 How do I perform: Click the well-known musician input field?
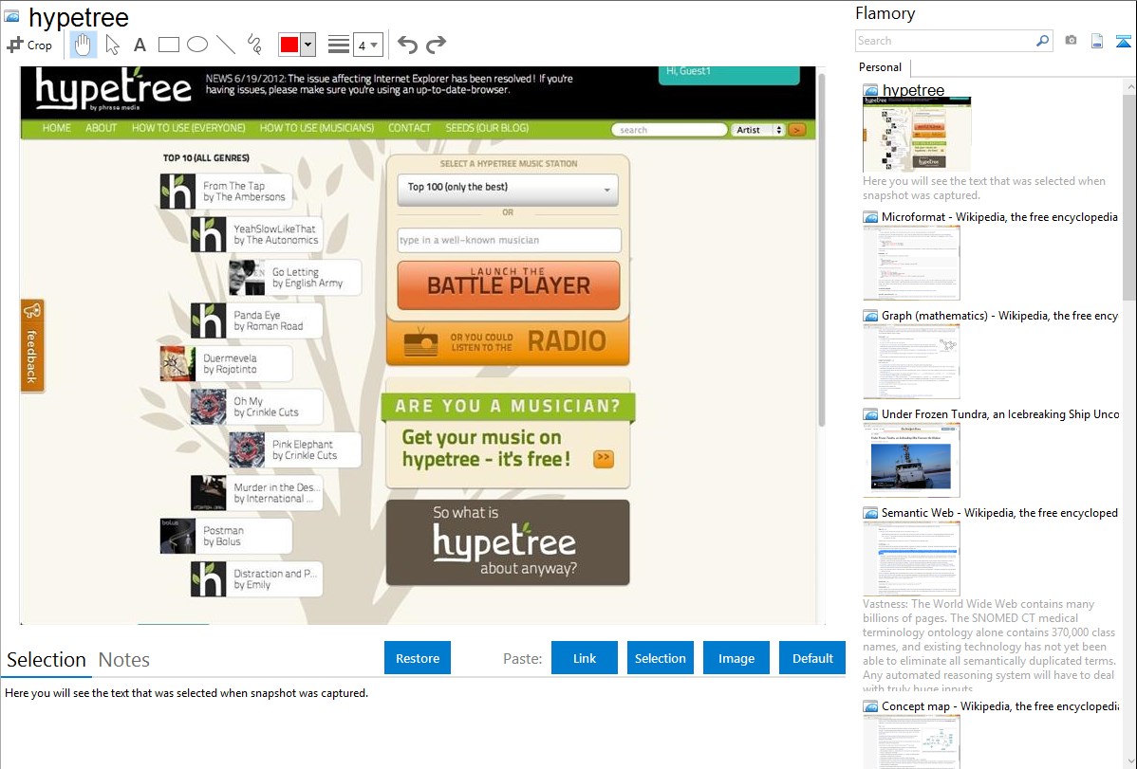point(509,240)
